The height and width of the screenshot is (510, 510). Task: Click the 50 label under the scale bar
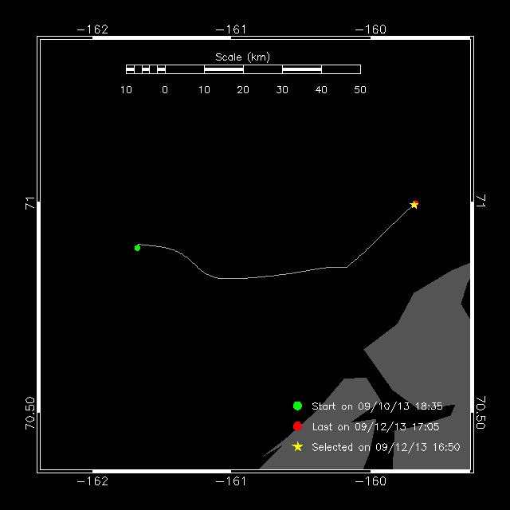360,90
